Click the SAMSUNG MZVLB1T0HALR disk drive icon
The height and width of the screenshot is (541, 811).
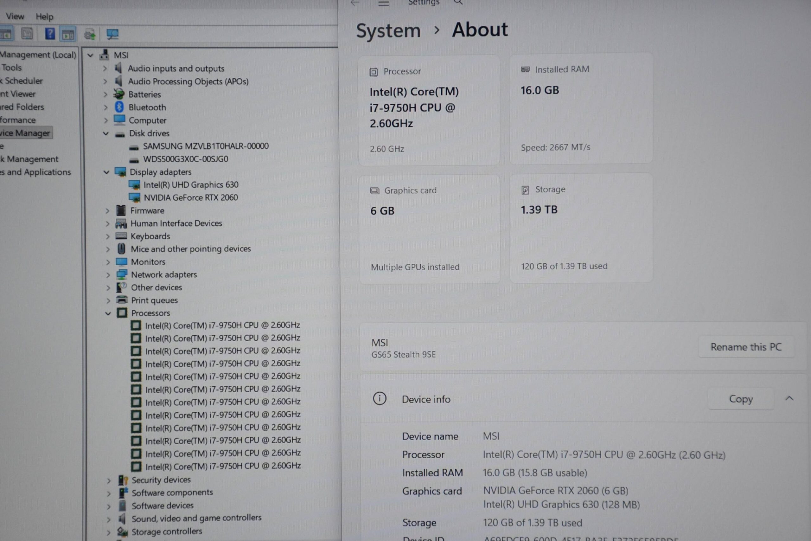coord(134,148)
